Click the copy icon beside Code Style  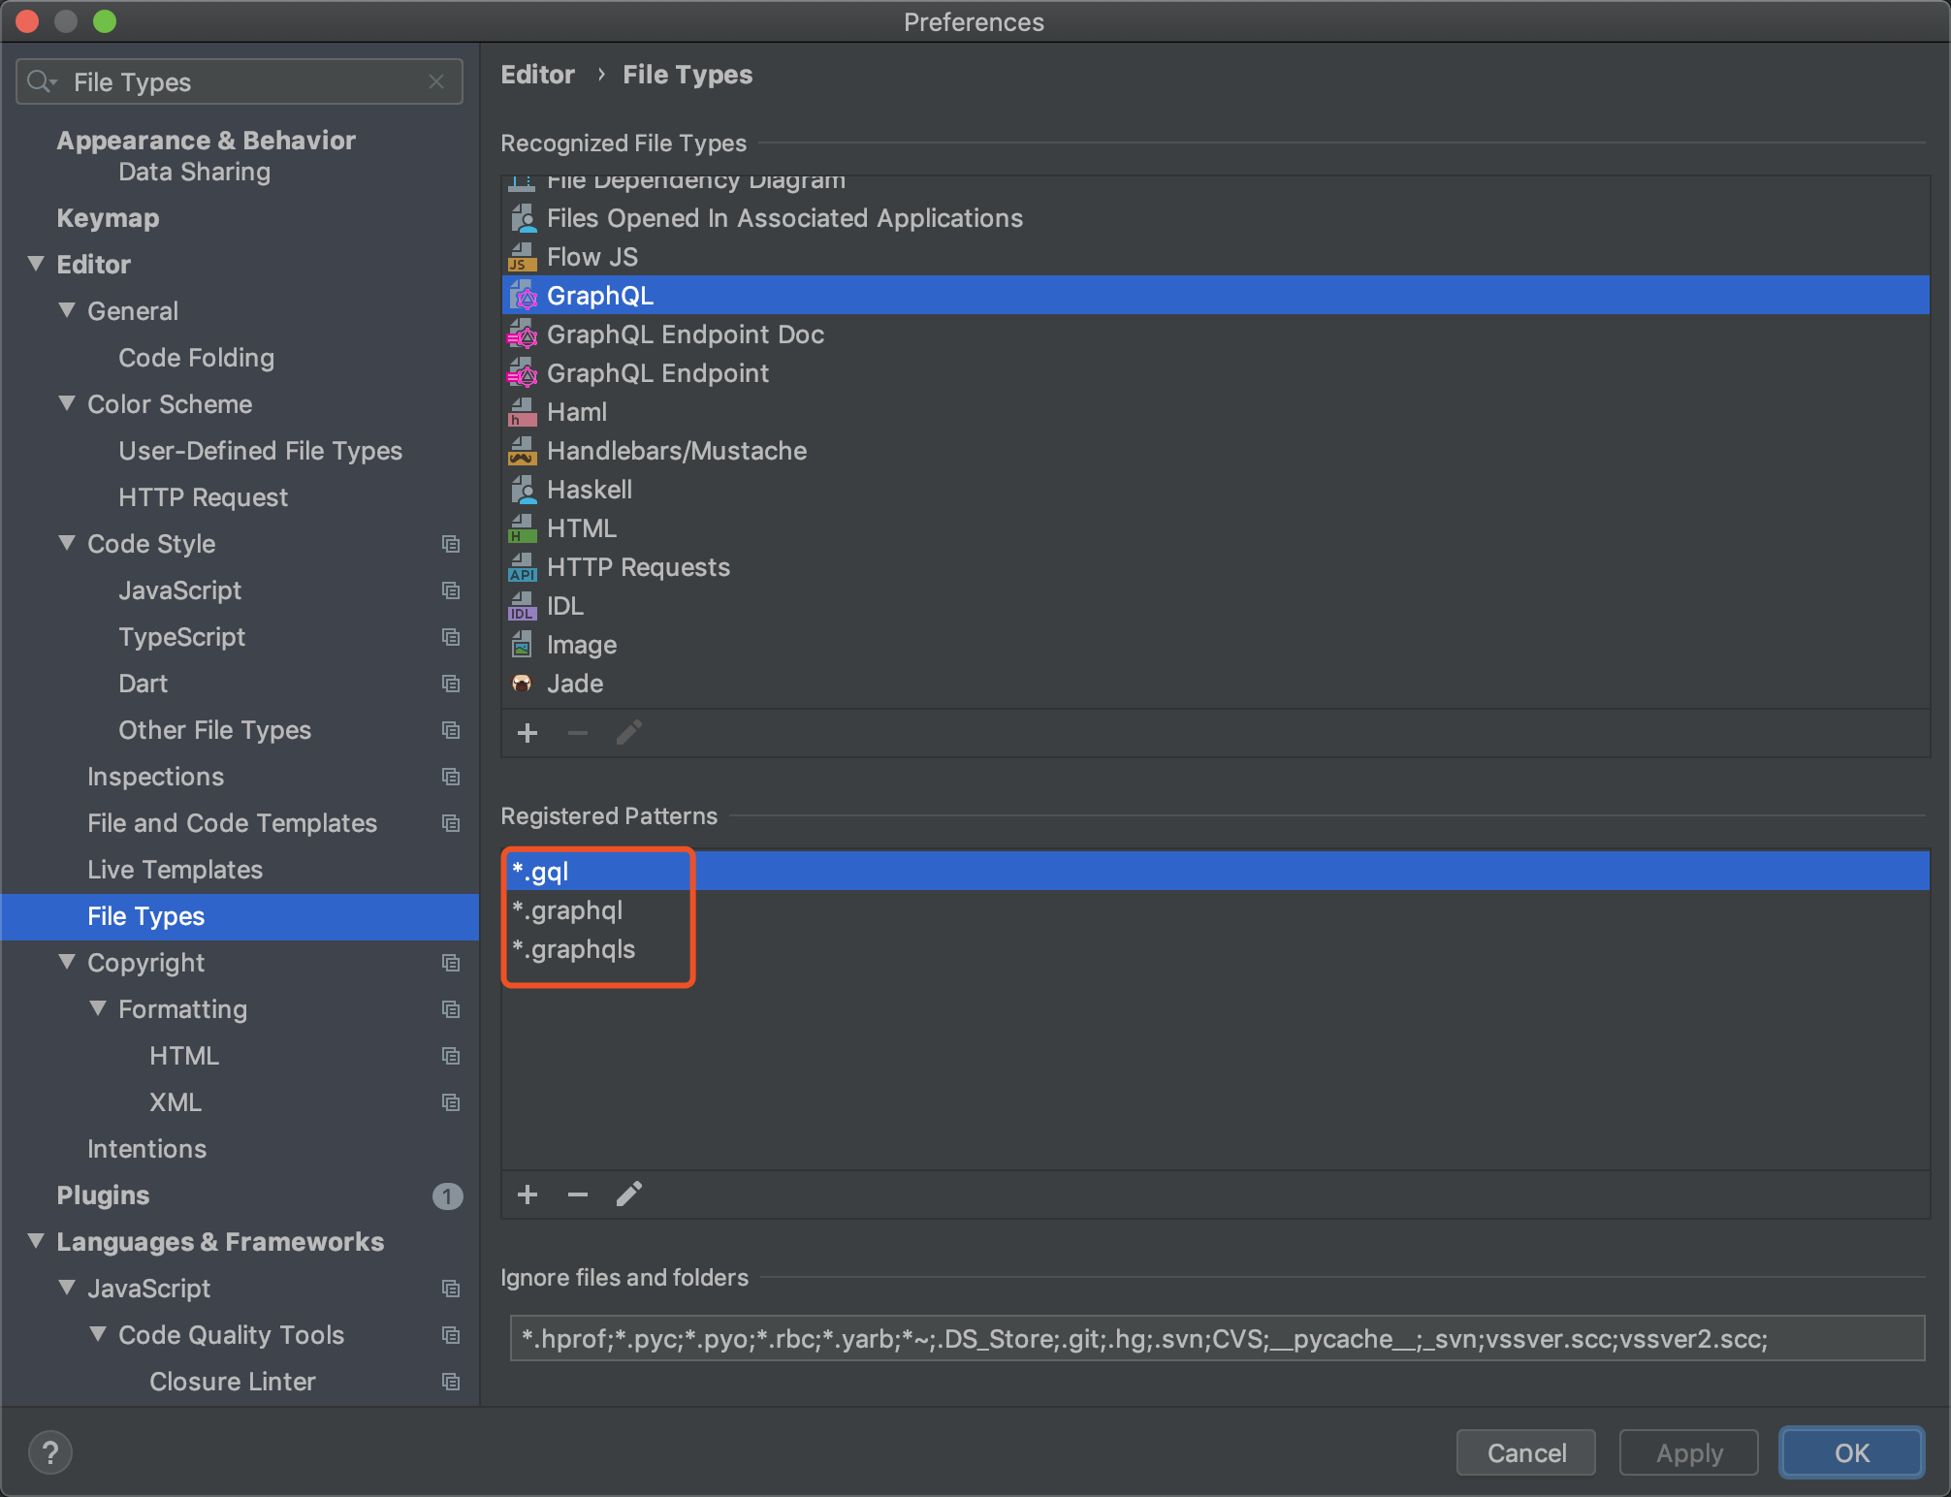point(451,544)
